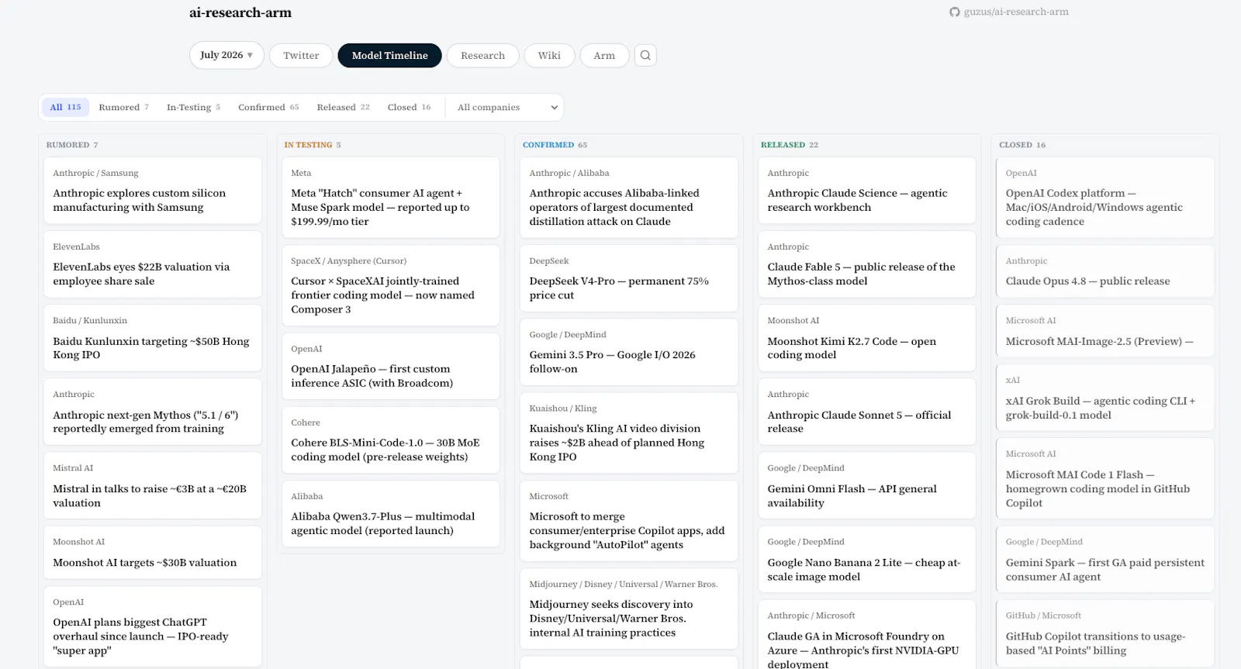Click the RELEASED 22 column header
The image size is (1241, 669).
click(790, 145)
